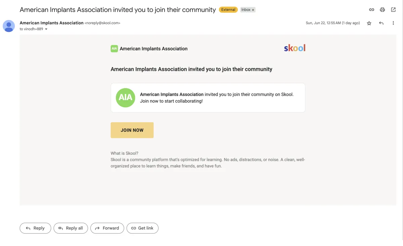
Task: Click the colorful skool logo
Action: pos(295,48)
